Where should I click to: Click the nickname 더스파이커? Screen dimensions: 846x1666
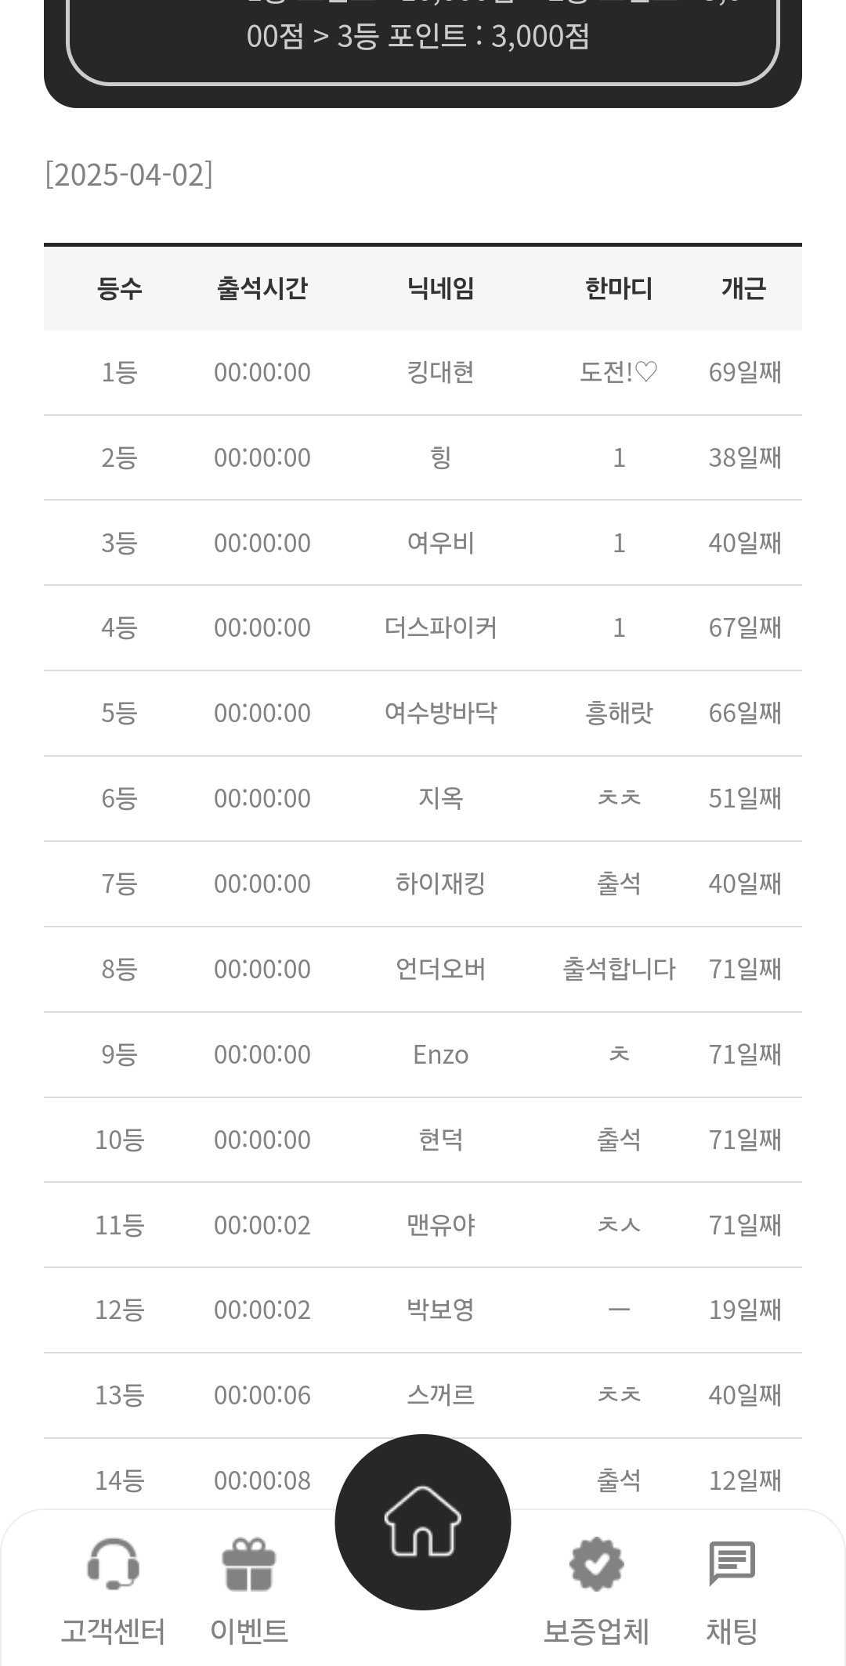click(x=441, y=627)
